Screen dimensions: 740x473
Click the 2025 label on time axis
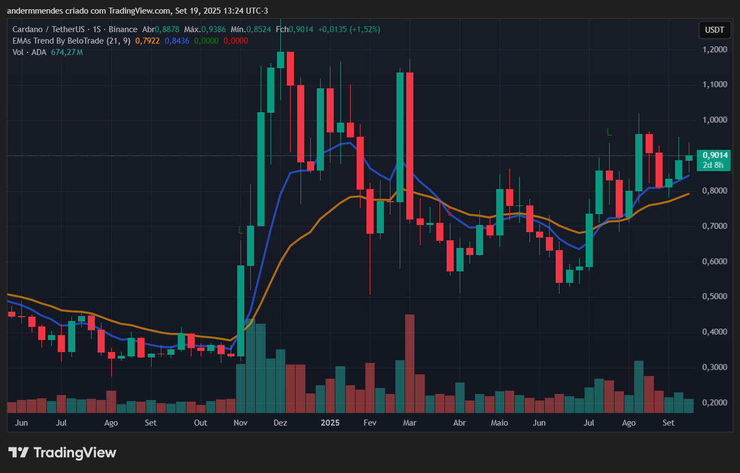point(330,423)
